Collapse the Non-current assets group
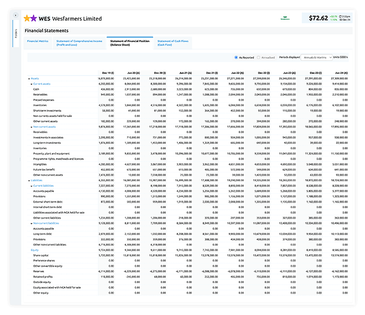 pyautogui.click(x=31, y=127)
